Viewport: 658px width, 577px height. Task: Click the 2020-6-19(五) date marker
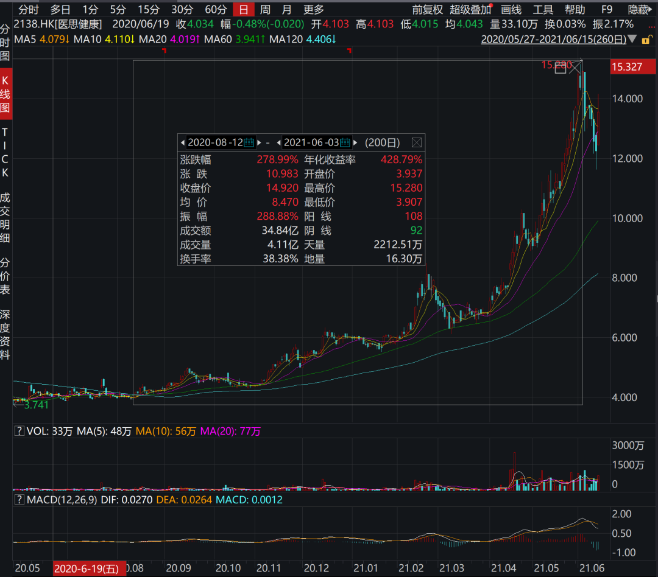[90, 568]
